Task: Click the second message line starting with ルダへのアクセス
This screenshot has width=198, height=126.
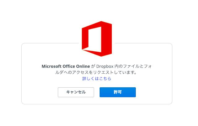Action: pos(96,72)
